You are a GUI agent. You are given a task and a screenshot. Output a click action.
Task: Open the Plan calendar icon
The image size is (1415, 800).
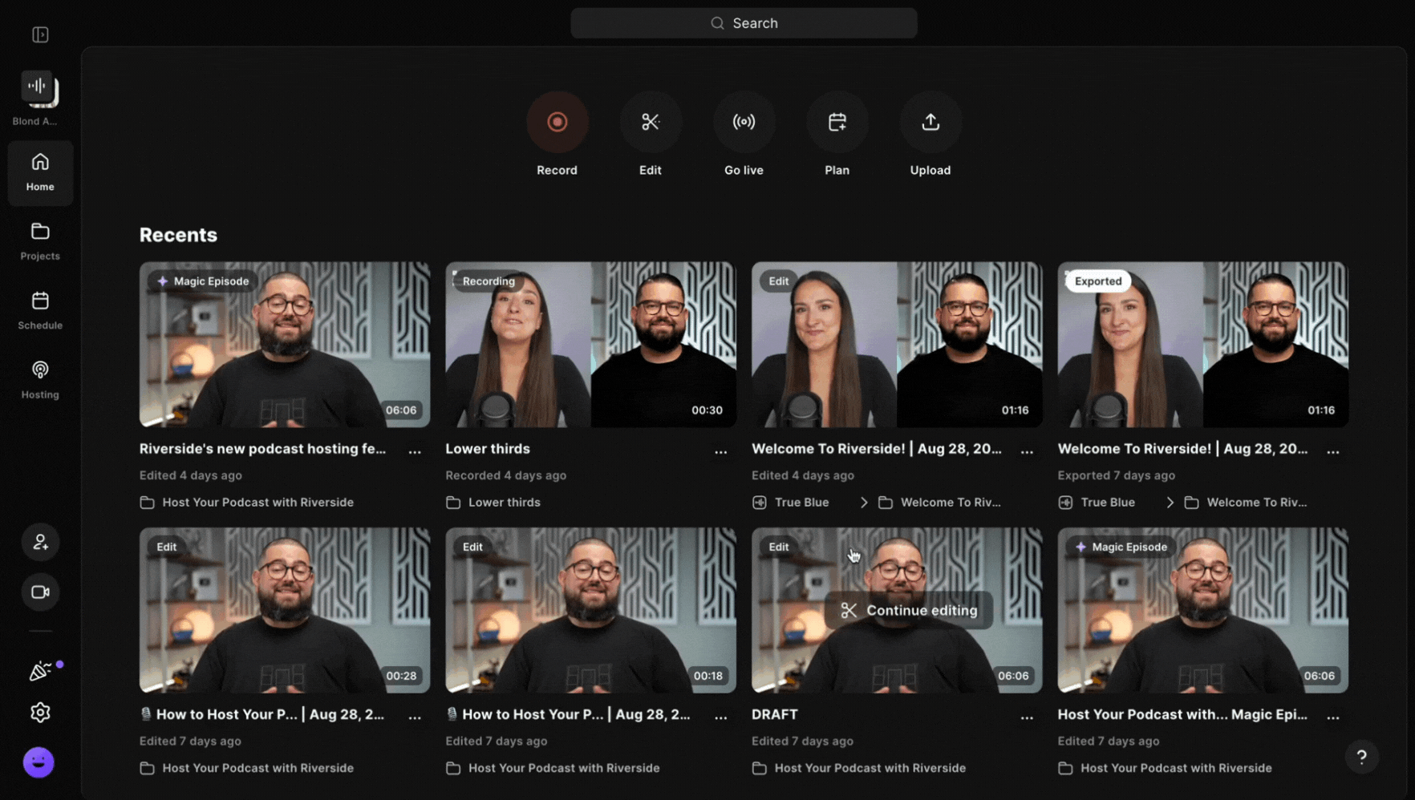837,122
